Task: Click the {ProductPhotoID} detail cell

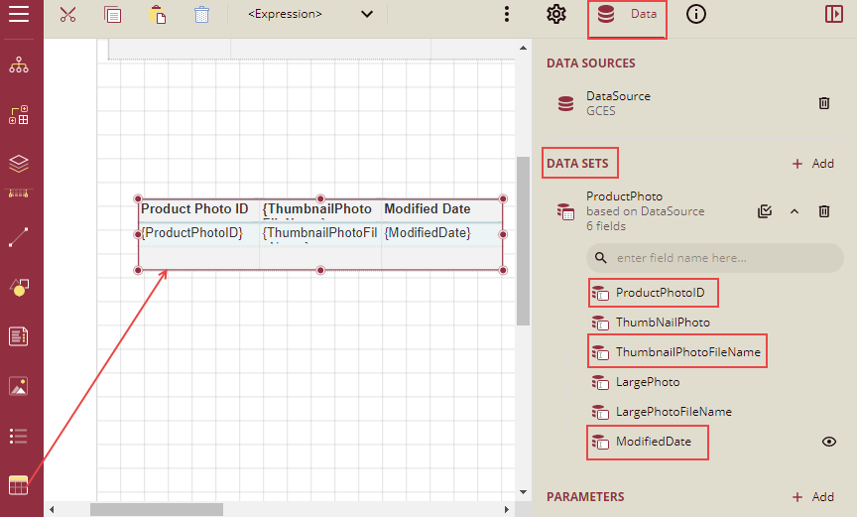Action: click(199, 233)
